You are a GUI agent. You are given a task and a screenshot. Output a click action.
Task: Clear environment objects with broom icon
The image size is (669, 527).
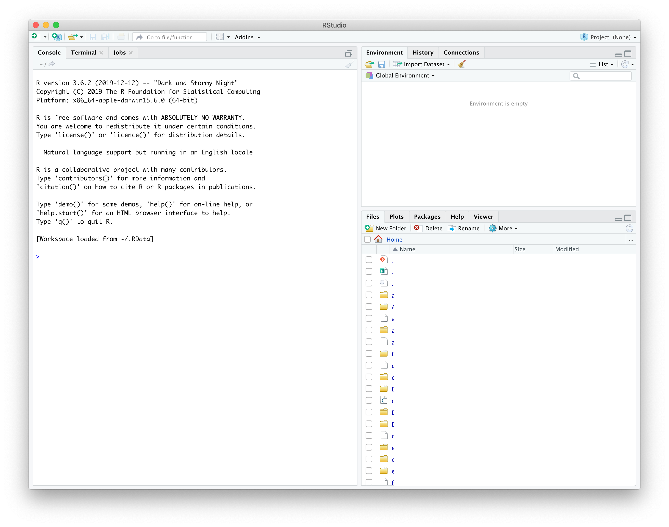pos(461,64)
